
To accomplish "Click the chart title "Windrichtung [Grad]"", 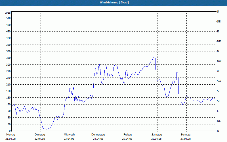I will [114, 3].
